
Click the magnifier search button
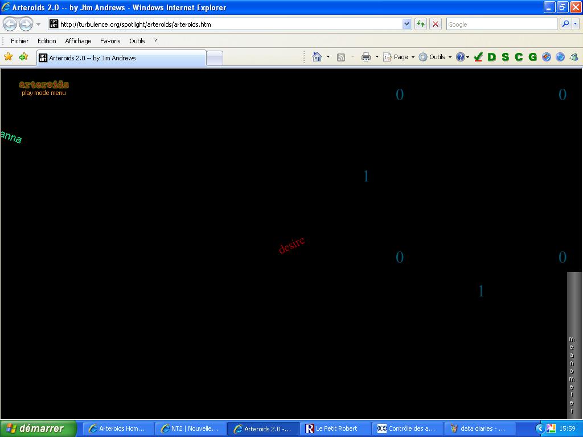click(565, 24)
